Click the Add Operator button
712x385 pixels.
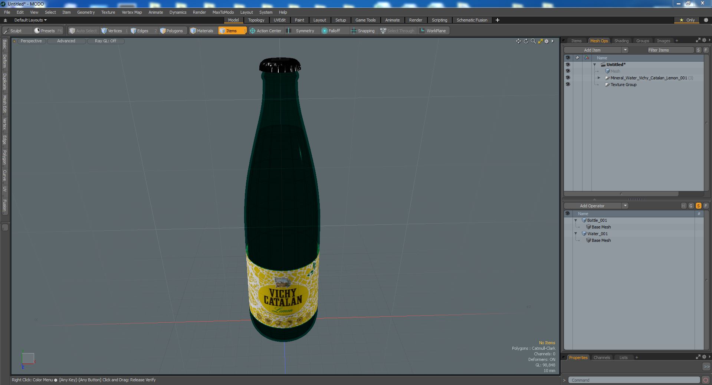(592, 206)
